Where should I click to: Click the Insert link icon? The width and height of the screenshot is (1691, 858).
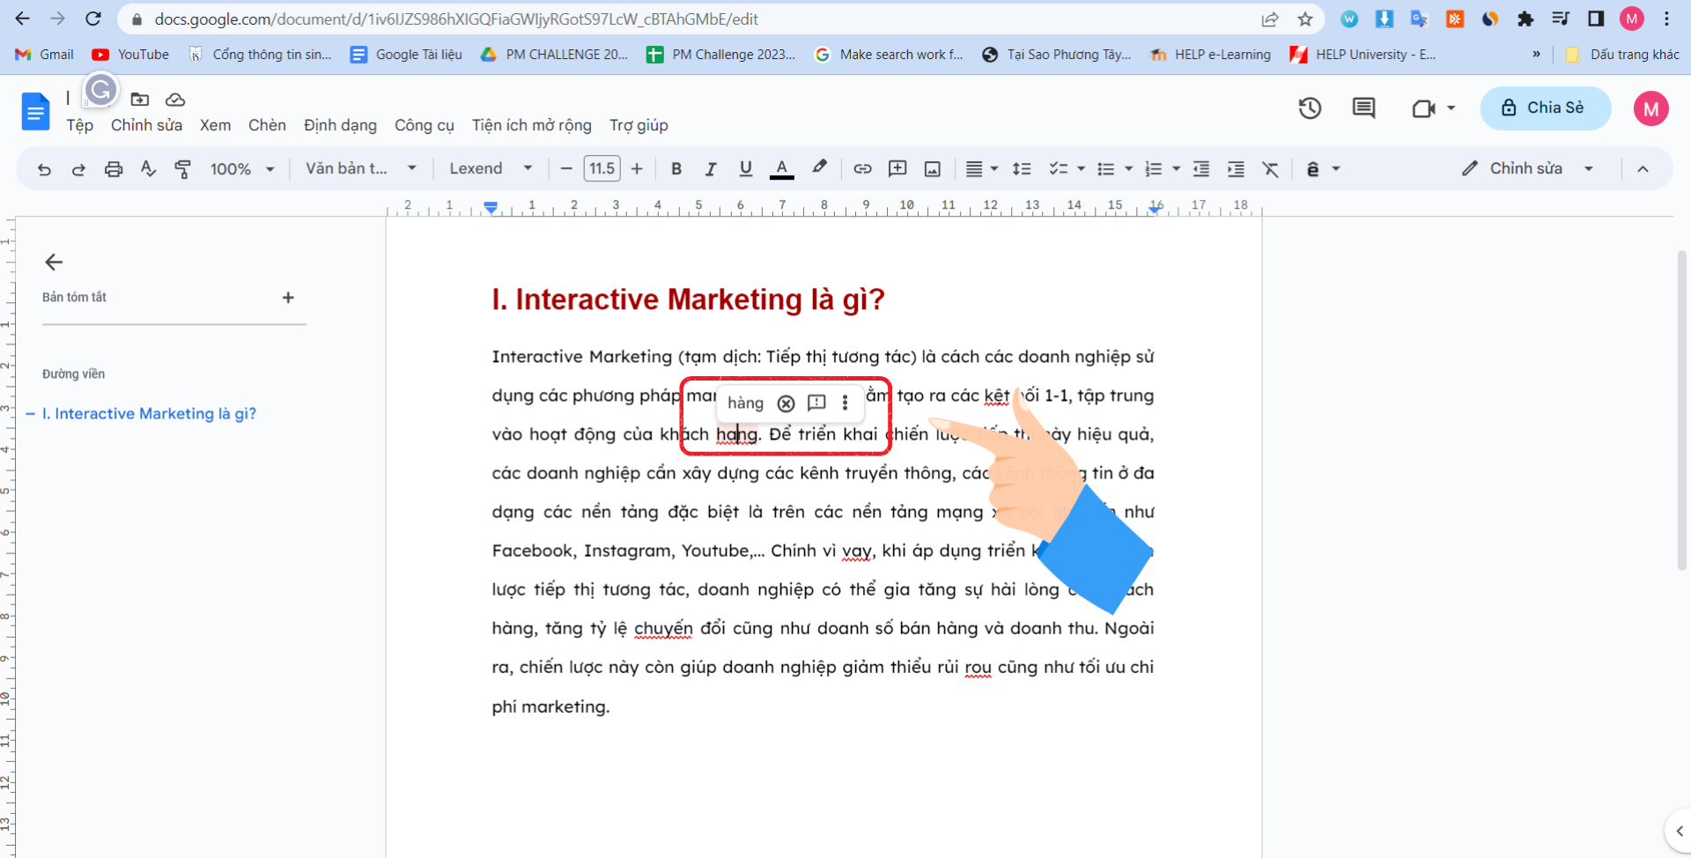pyautogui.click(x=862, y=169)
